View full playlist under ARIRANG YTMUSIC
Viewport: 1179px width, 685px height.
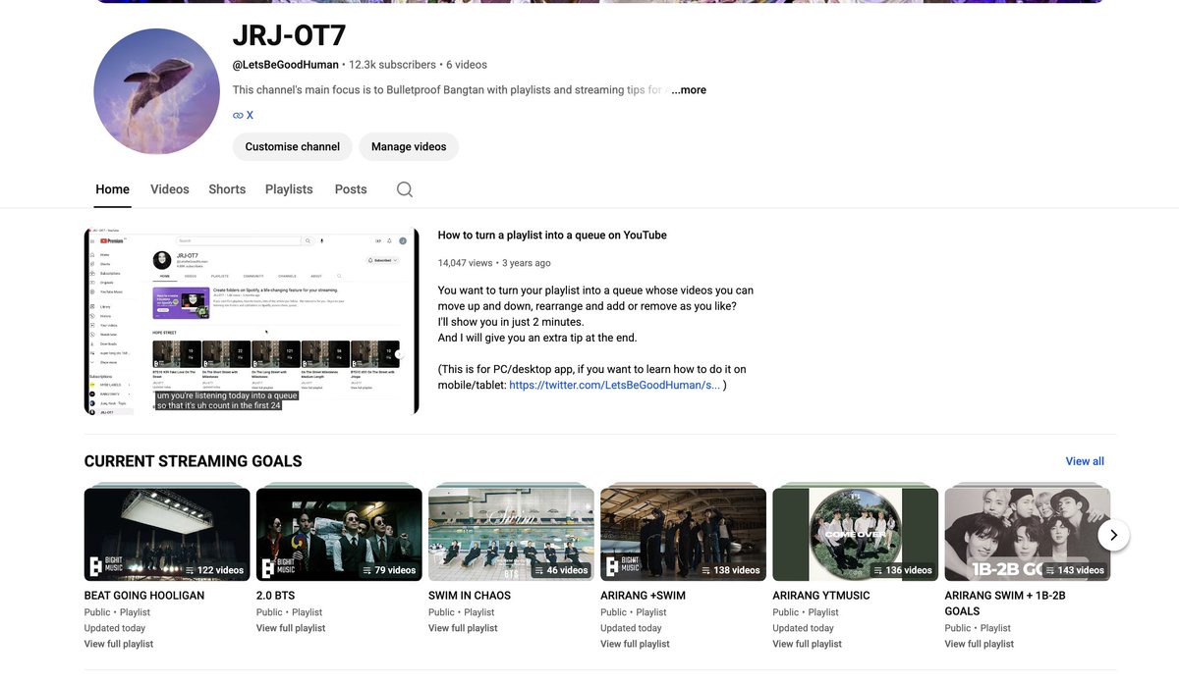pos(808,645)
